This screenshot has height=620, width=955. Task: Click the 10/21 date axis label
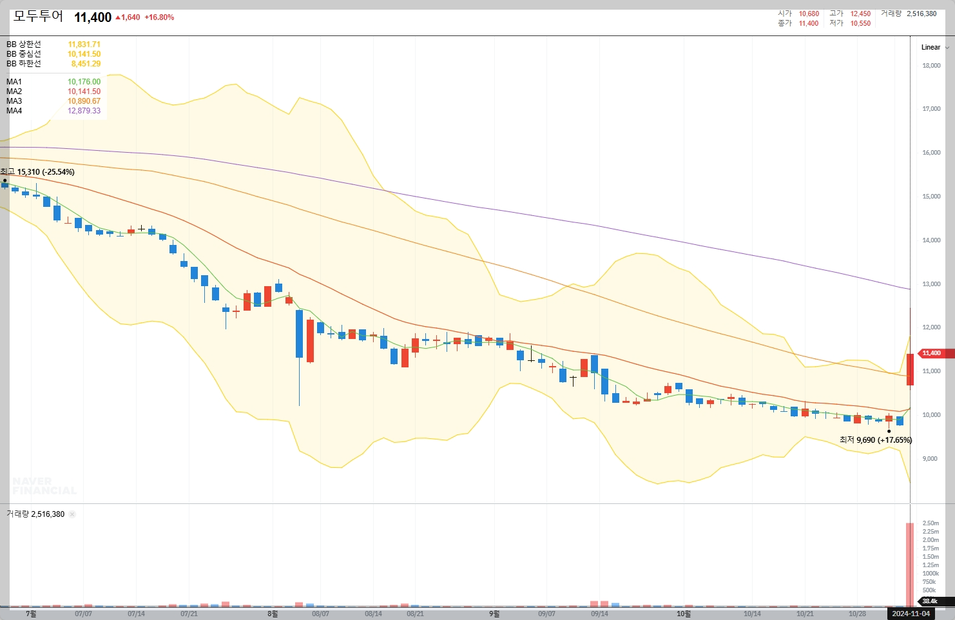(x=805, y=614)
